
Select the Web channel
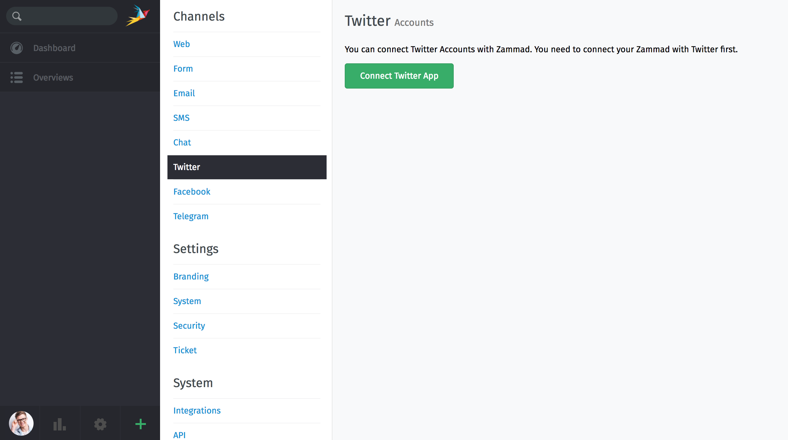click(181, 44)
